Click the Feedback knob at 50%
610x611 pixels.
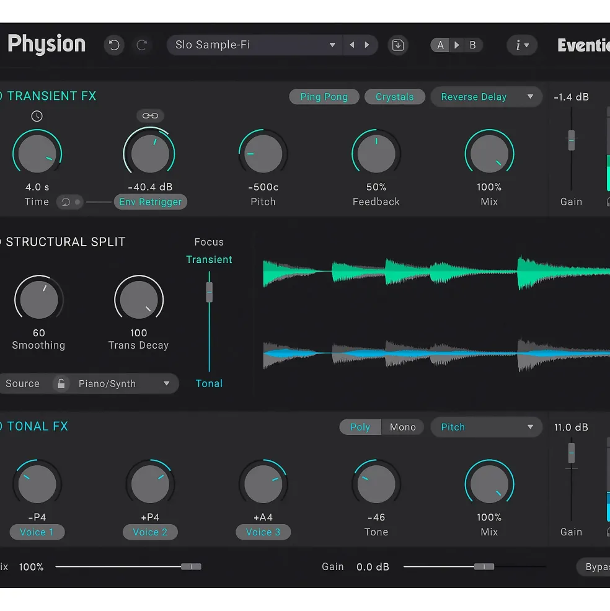(x=376, y=154)
